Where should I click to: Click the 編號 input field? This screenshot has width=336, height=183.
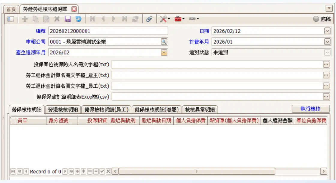coord(108,31)
